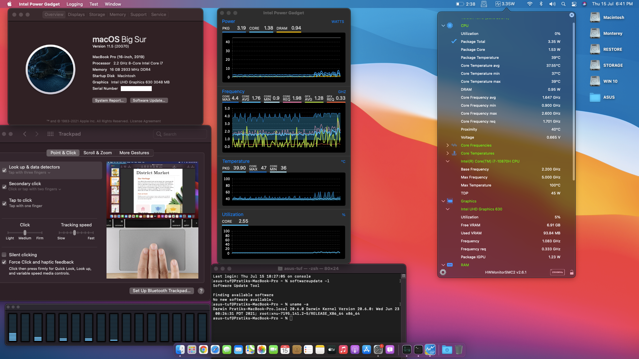Open the ASUS folder on desktop
The height and width of the screenshot is (359, 639).
tap(595, 97)
